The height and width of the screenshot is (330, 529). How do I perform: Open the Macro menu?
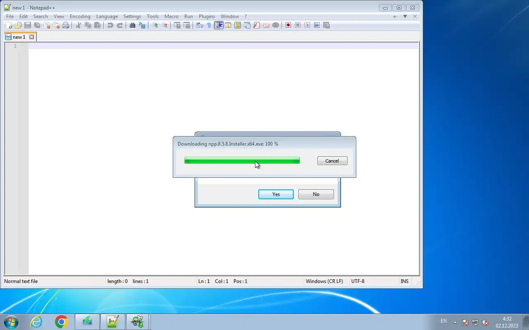172,16
